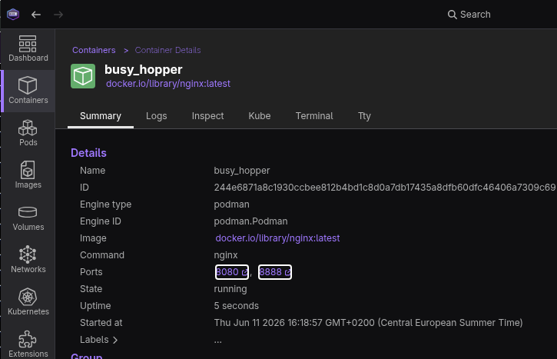The height and width of the screenshot is (359, 557).
Task: Expand the Labels chevron
Action: coord(115,340)
